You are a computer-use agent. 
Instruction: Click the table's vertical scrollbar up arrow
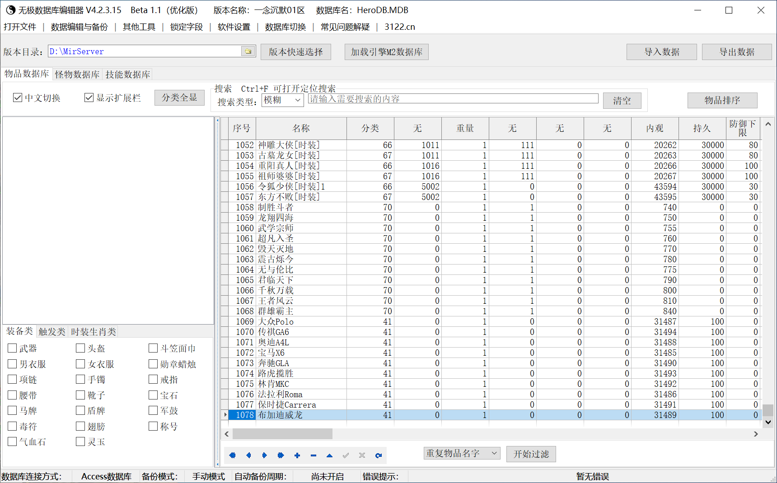pyautogui.click(x=768, y=124)
